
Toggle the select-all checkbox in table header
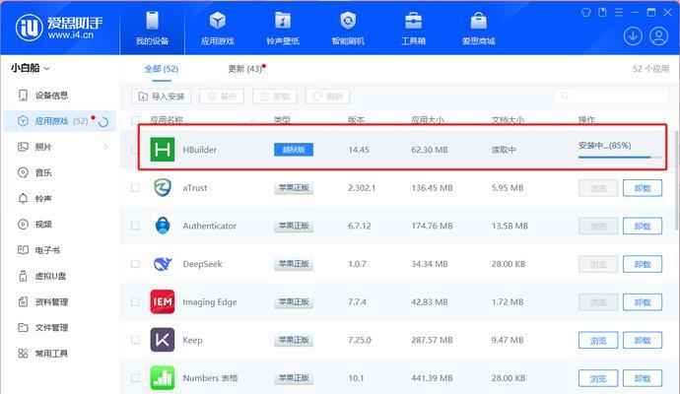135,119
